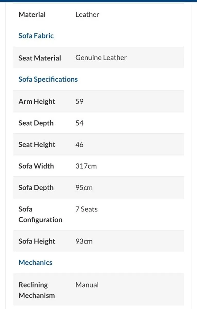The image size is (197, 309).
Task: Click the Seat Height label
Action: [x=37, y=145]
